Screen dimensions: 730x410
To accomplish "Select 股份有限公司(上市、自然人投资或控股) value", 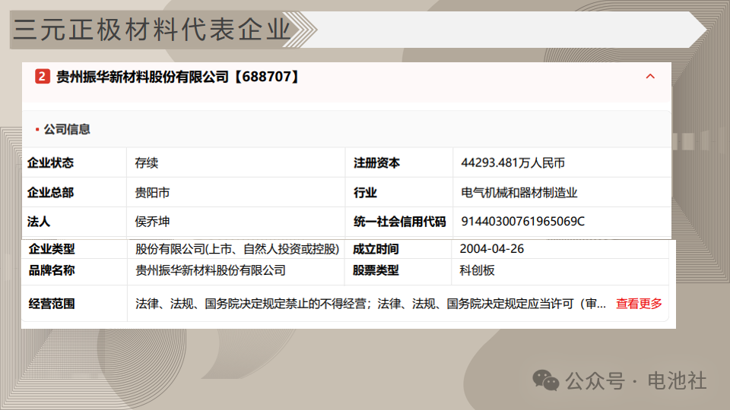I will 237,249.
